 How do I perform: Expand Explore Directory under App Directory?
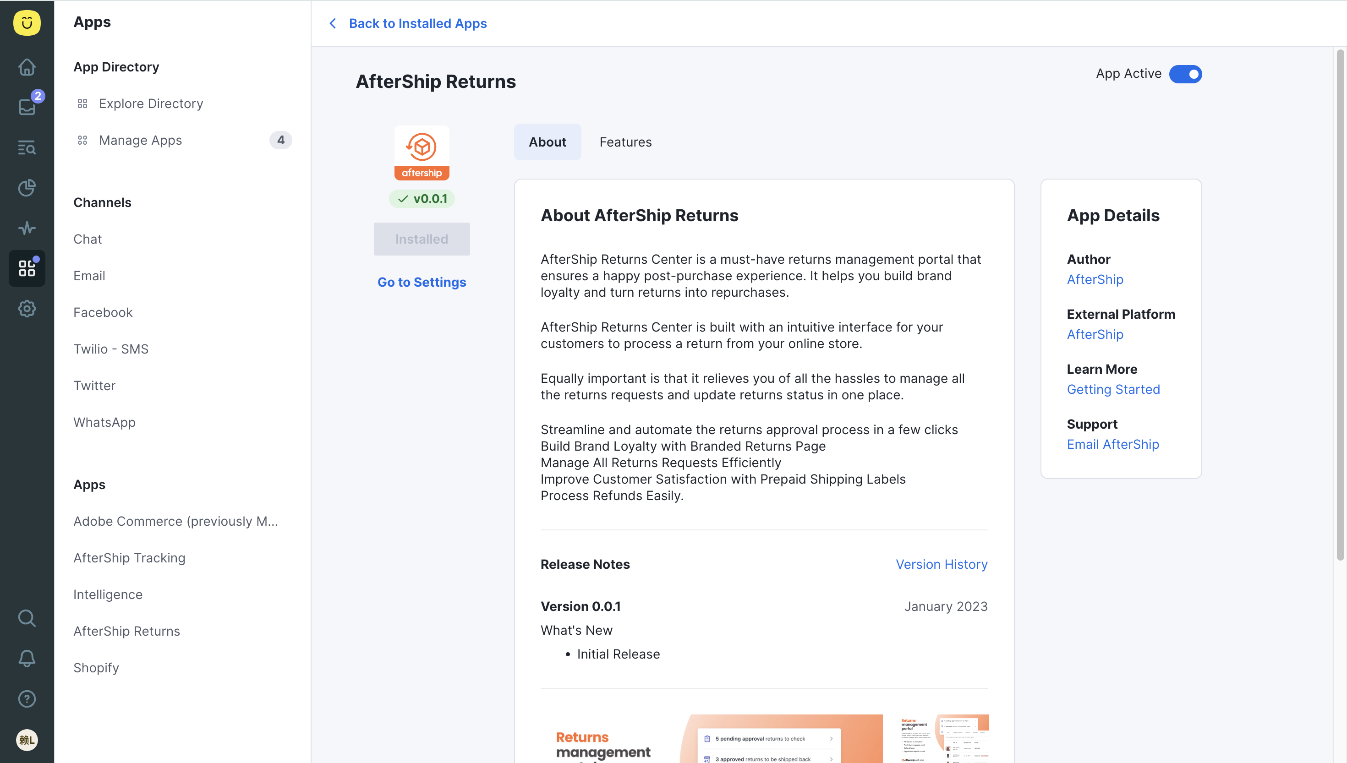[x=151, y=103]
